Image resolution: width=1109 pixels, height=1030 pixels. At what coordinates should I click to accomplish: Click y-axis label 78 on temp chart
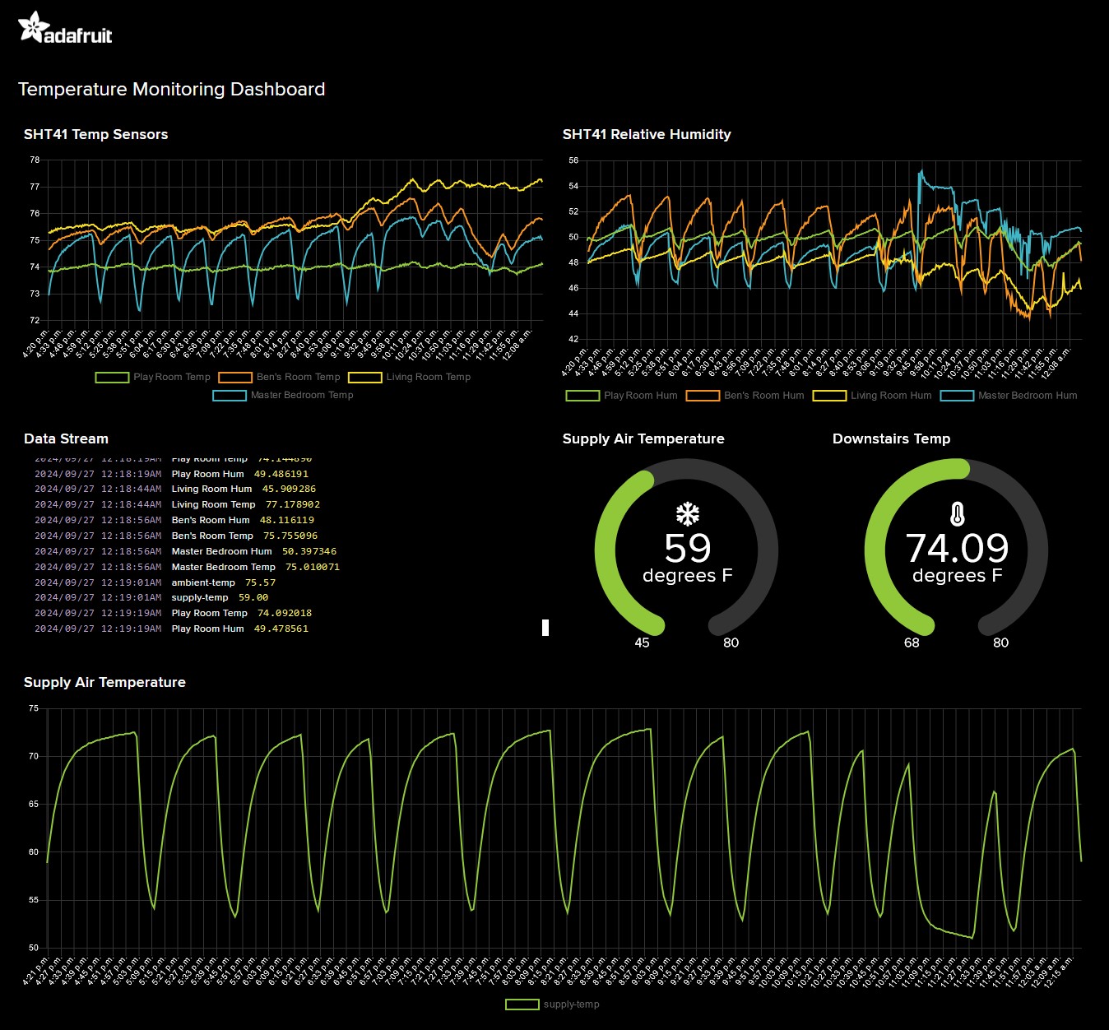[x=35, y=160]
